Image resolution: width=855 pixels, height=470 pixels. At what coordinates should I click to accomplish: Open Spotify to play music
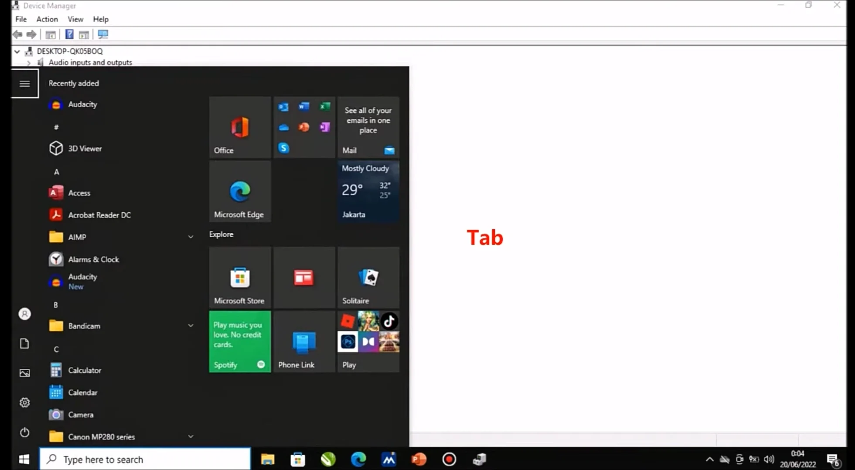click(239, 341)
